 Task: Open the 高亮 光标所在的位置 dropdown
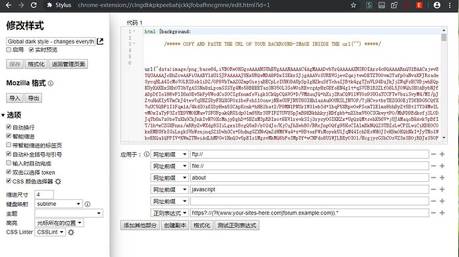click(59, 223)
